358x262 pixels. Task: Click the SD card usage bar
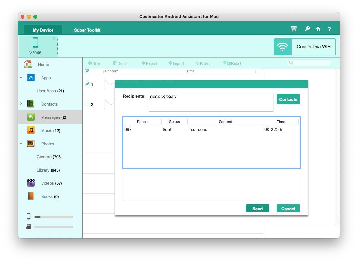pos(54,227)
